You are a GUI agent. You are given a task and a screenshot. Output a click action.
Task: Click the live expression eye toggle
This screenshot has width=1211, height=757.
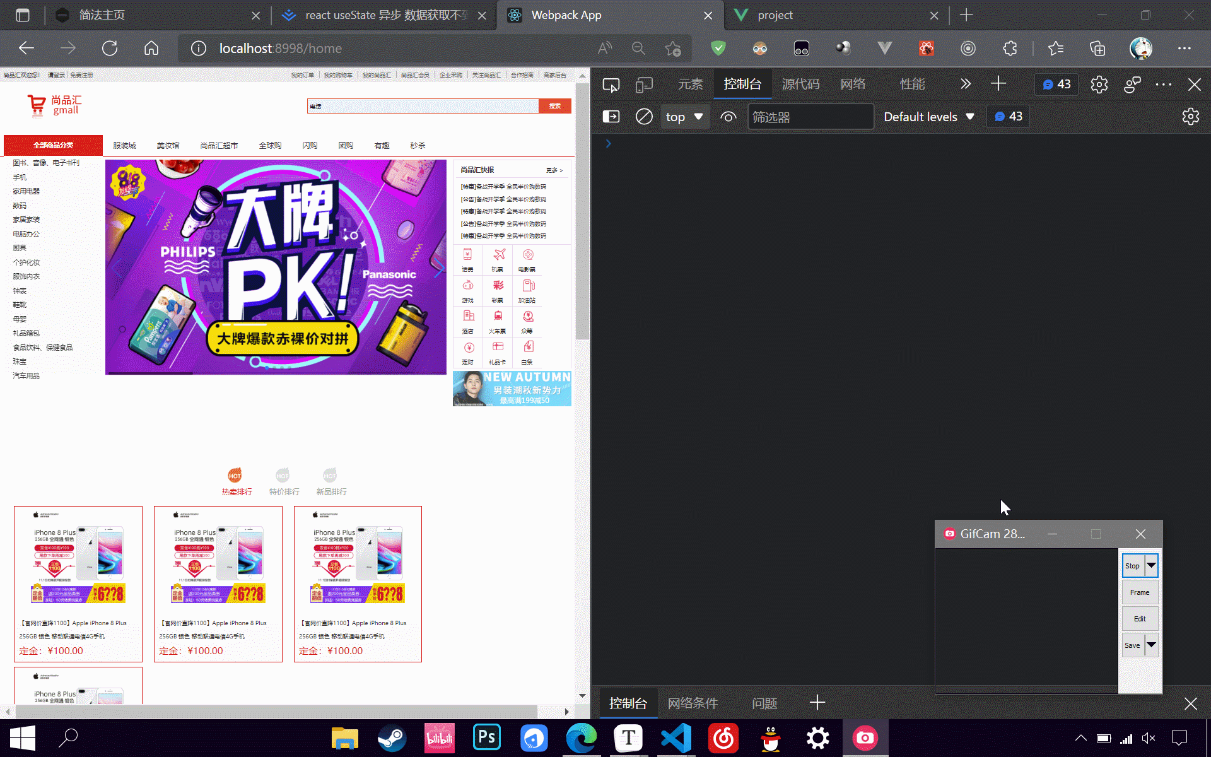coord(728,116)
